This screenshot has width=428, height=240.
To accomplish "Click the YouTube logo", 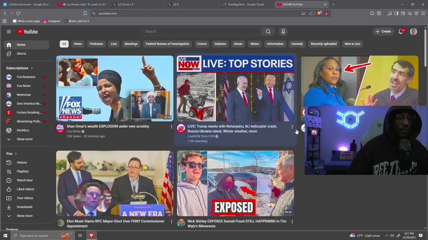I will (27, 32).
